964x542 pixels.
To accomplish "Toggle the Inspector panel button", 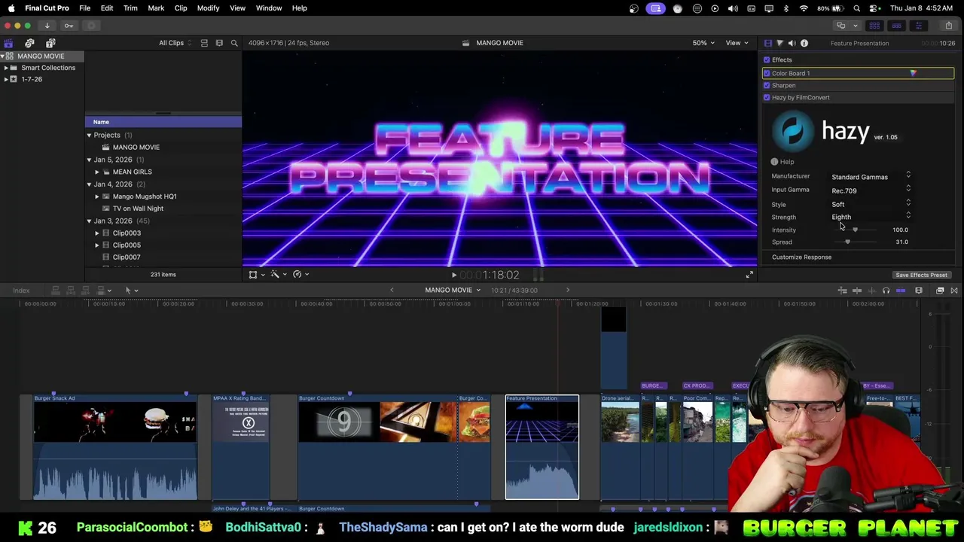I will click(x=918, y=26).
